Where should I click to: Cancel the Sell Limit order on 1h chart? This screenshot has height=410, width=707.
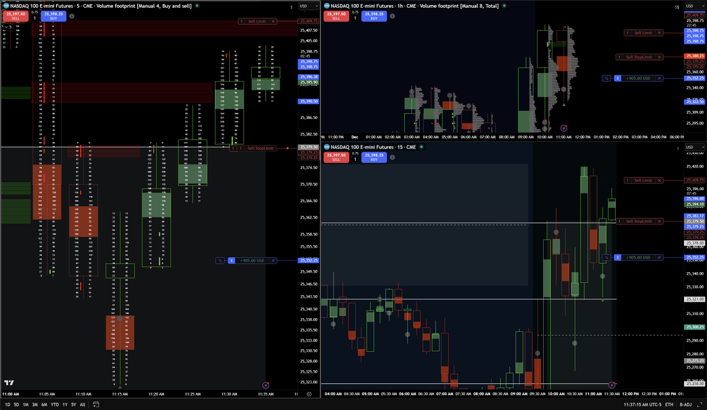[659, 33]
